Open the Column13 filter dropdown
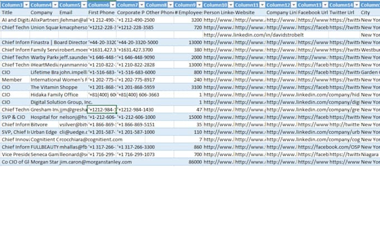380x228 pixels. coord(325,5)
